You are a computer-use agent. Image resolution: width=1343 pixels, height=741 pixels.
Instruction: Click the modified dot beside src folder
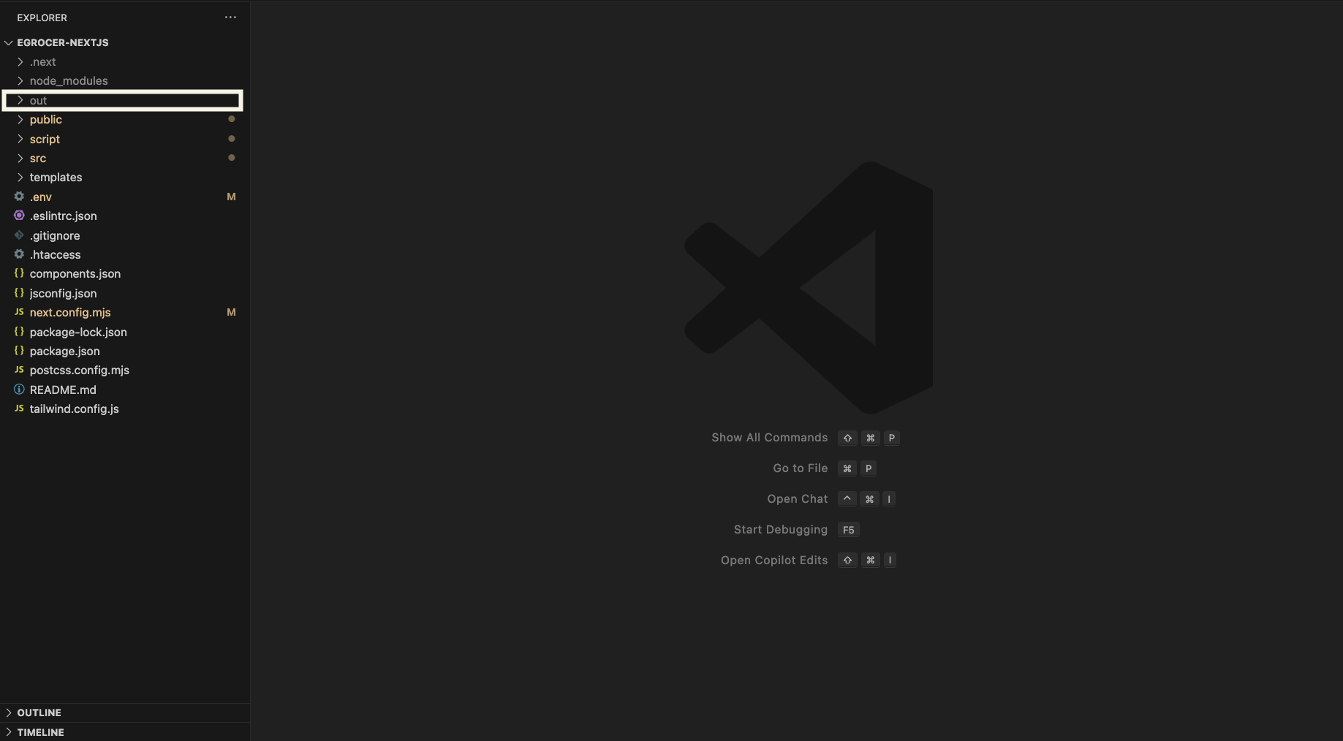point(232,158)
